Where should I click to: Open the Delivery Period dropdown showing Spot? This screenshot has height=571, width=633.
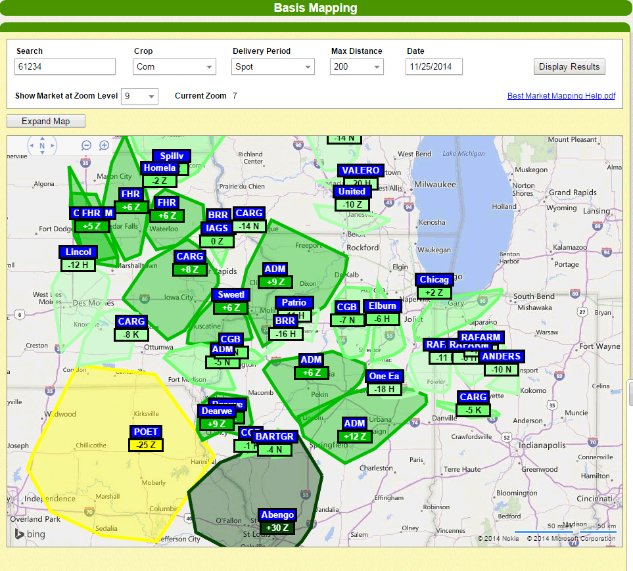pos(273,66)
